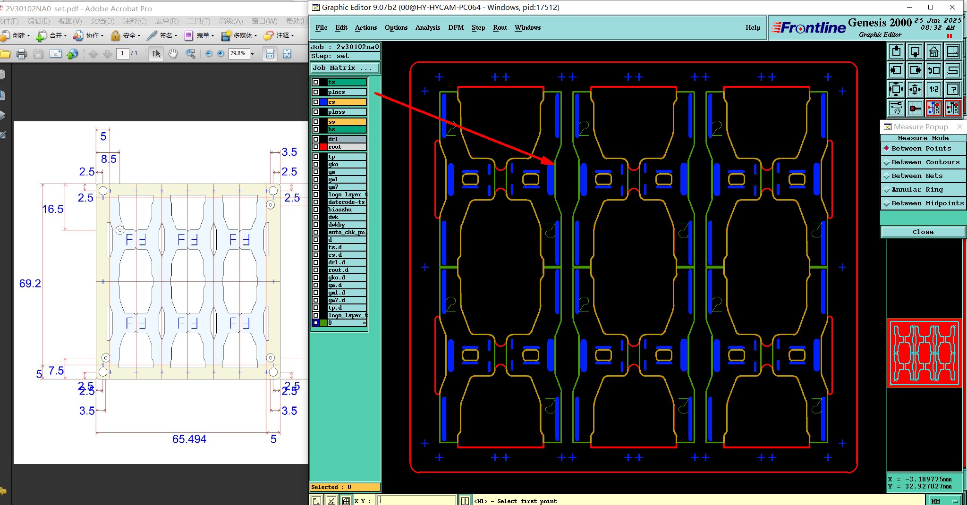Open the 视图(V) menu in Acrobat
Screen dimensions: 967x505
click(70, 21)
